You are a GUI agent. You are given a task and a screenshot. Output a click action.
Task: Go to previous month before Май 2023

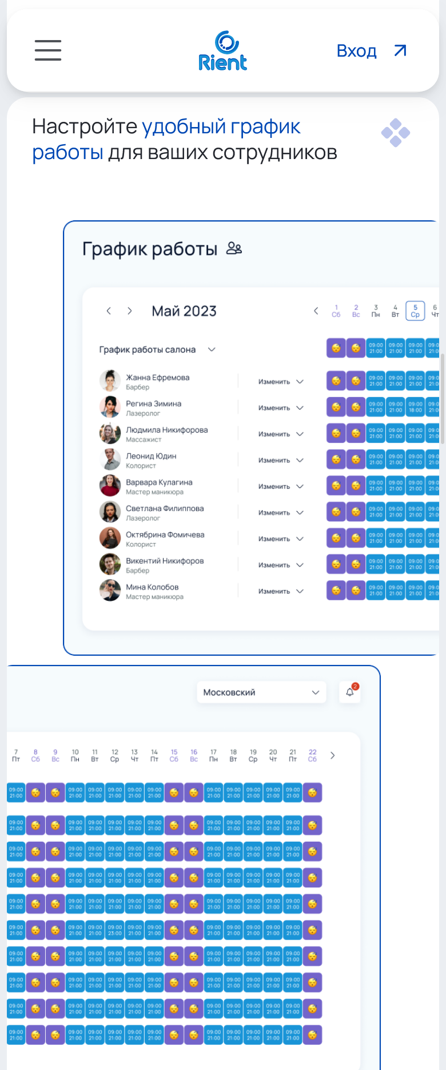[109, 311]
